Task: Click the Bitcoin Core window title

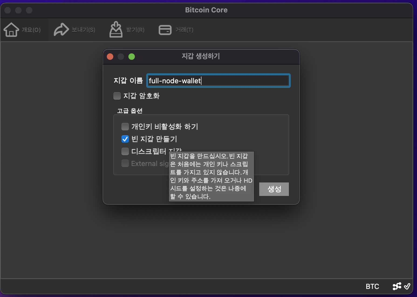Action: point(206,10)
